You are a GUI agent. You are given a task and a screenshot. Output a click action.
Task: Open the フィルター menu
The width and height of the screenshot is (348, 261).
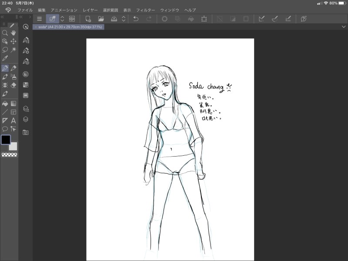pyautogui.click(x=145, y=10)
